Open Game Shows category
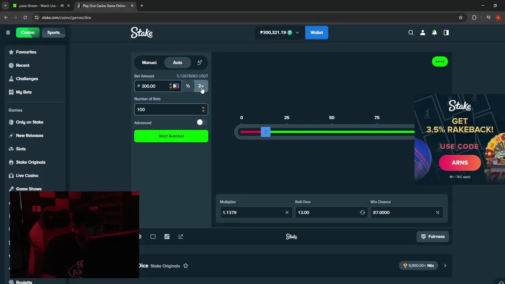The height and width of the screenshot is (284, 505). pos(28,189)
